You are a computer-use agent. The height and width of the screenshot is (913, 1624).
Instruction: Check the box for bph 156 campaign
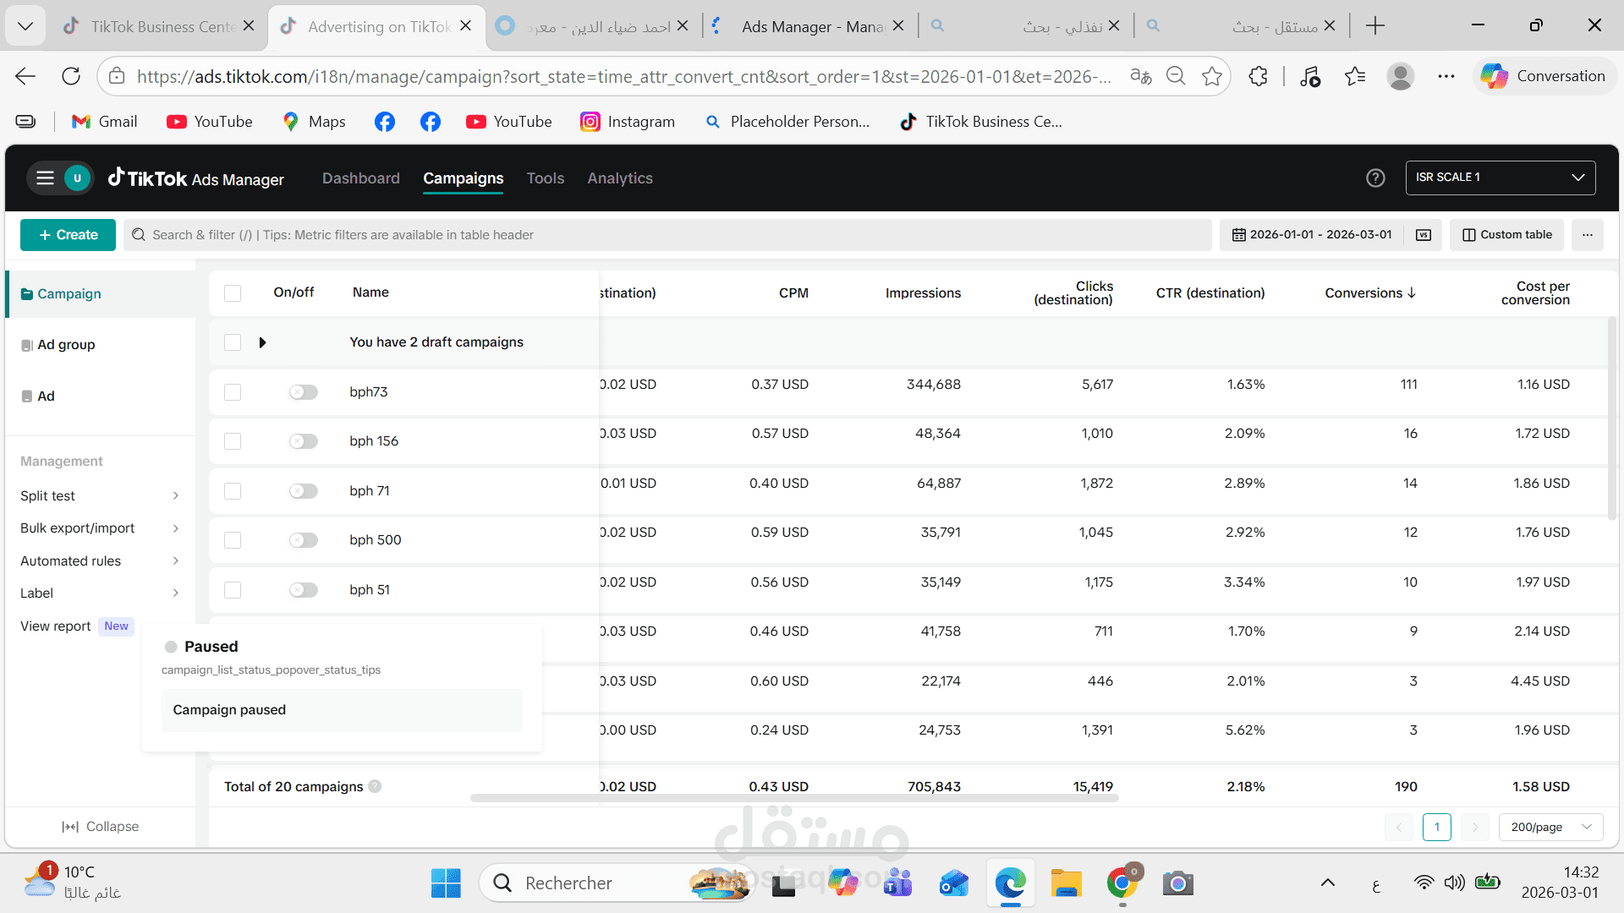[x=233, y=441]
